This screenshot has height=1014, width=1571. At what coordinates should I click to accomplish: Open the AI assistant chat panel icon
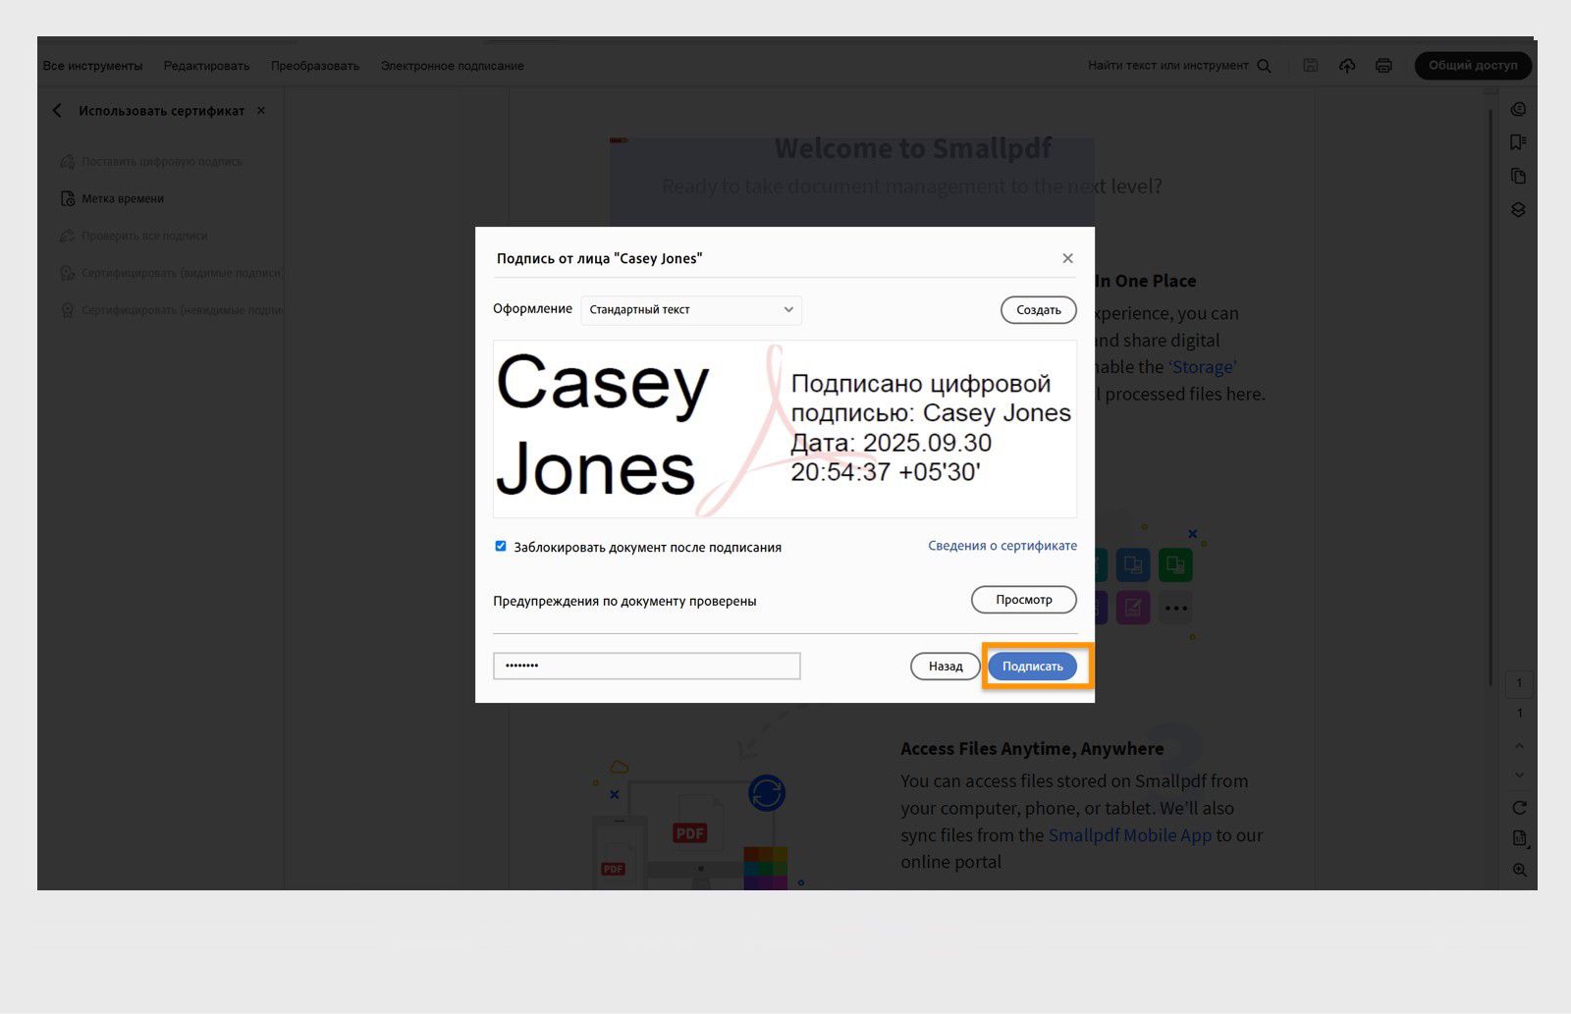pos(1518,109)
